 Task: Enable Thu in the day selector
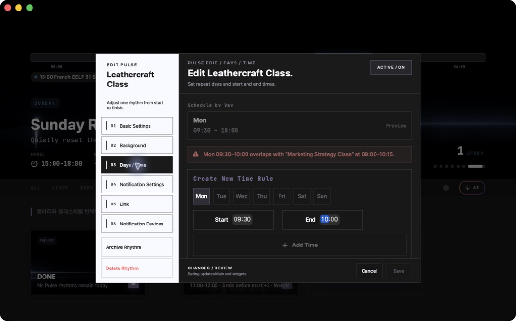click(262, 196)
